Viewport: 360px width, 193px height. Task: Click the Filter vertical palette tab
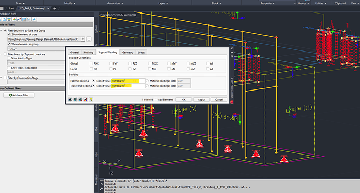coord(96,130)
